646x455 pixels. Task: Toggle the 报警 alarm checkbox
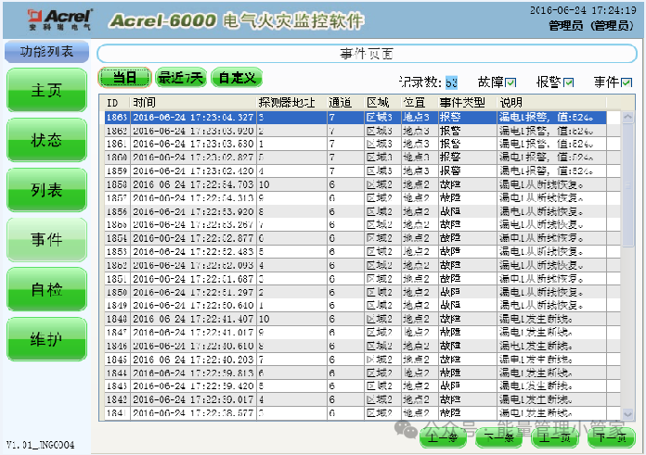(569, 82)
